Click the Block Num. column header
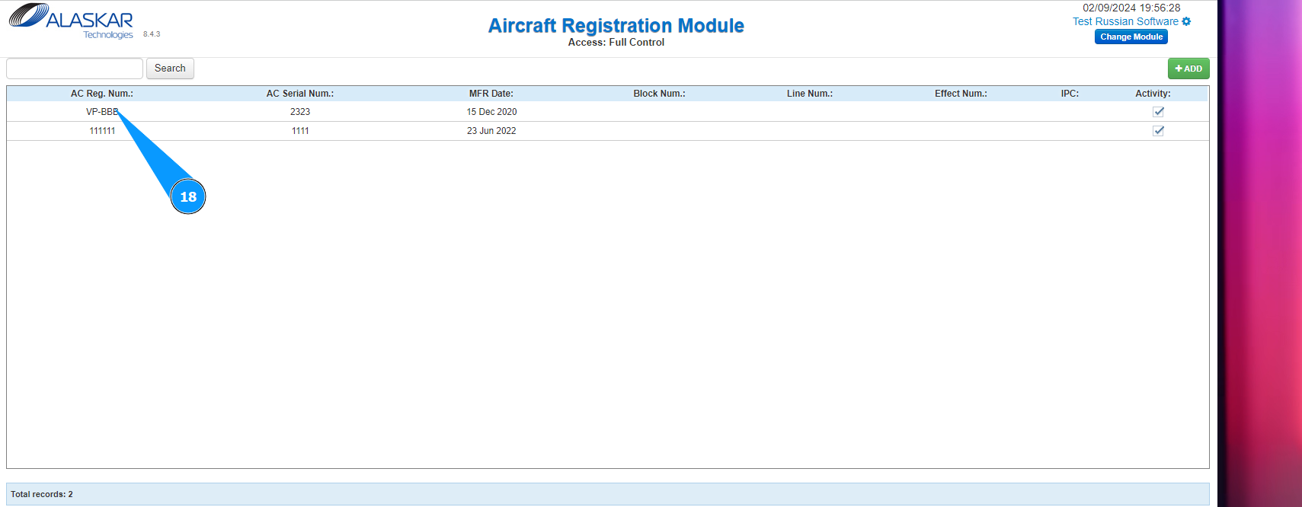Screen dimensions: 1302x507 [659, 94]
